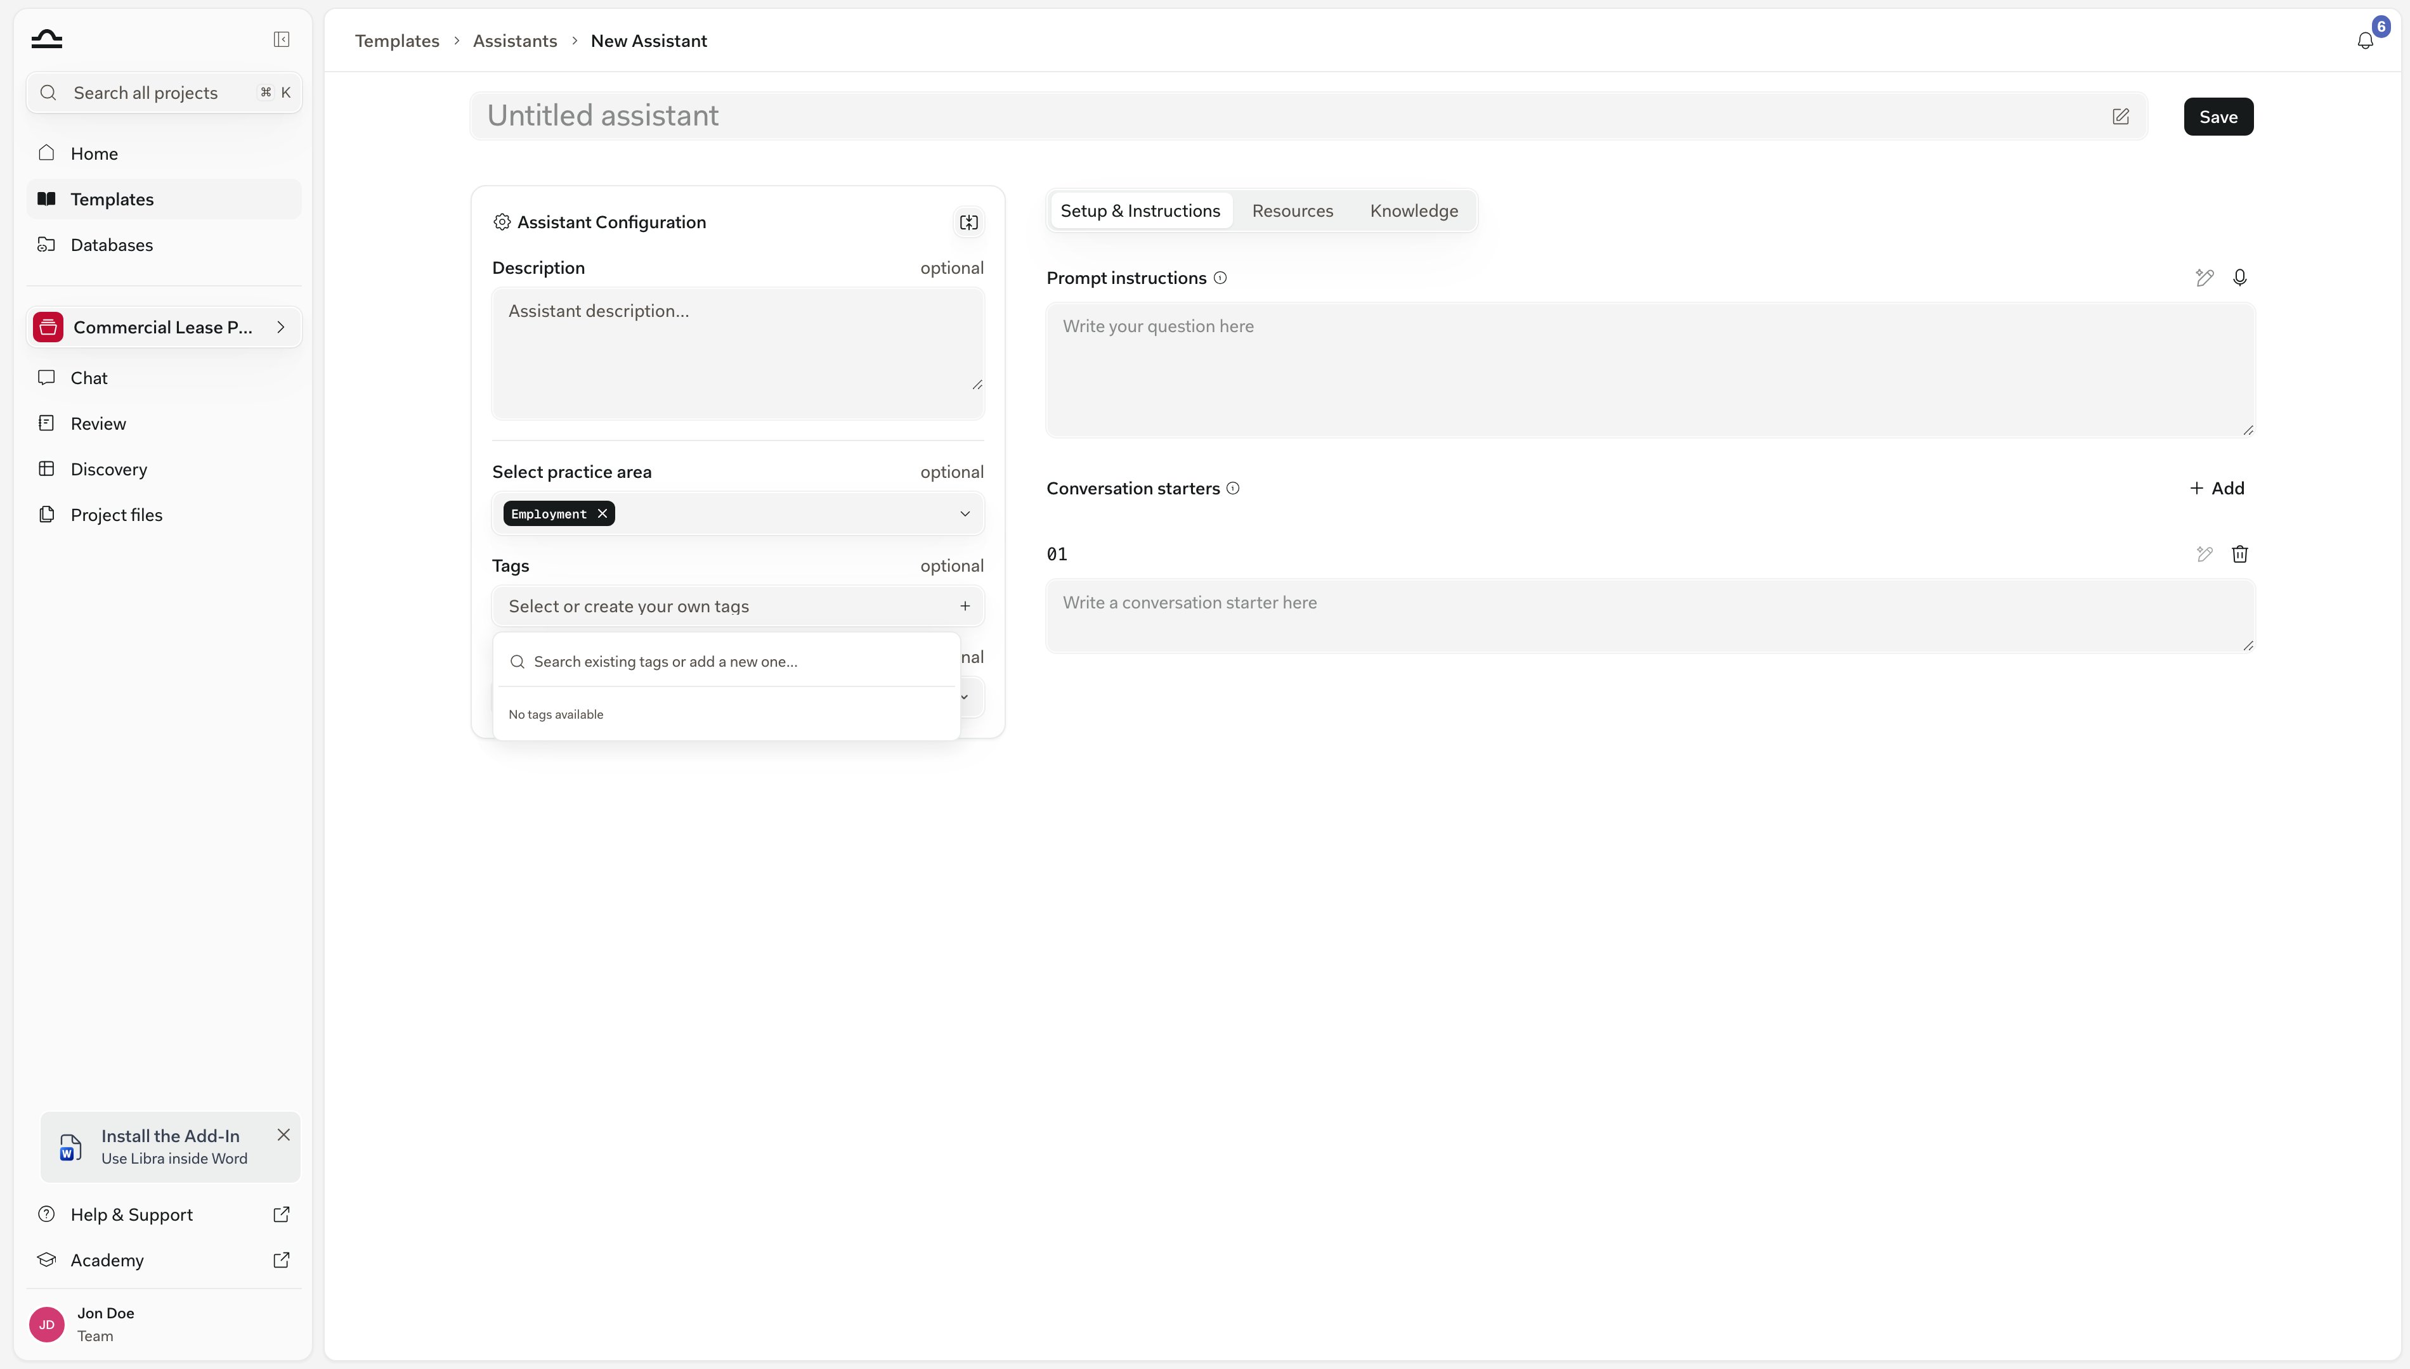Viewport: 2410px width, 1369px height.
Task: Focus the Search all projects field
Action: pyautogui.click(x=164, y=92)
